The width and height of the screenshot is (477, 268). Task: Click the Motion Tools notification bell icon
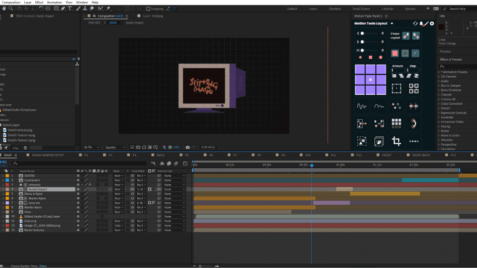coord(421,24)
